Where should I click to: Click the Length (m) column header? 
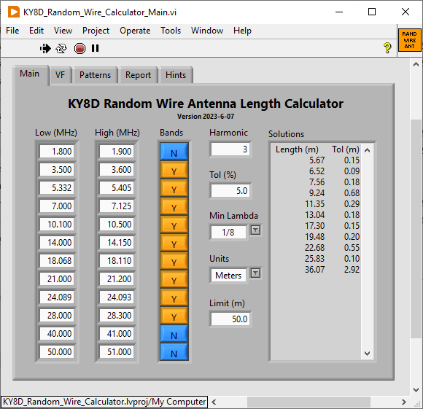click(297, 149)
